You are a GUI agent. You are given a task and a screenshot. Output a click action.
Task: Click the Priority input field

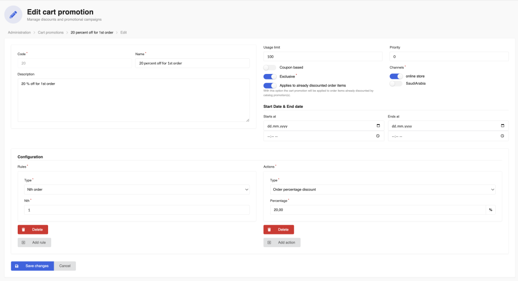(449, 57)
